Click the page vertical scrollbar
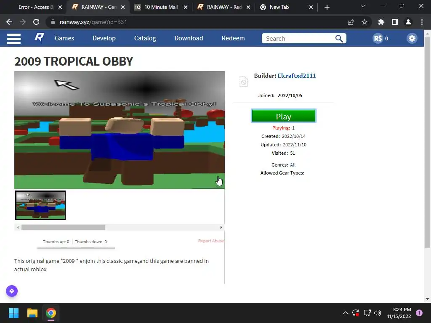The width and height of the screenshot is (431, 323). coord(427,142)
